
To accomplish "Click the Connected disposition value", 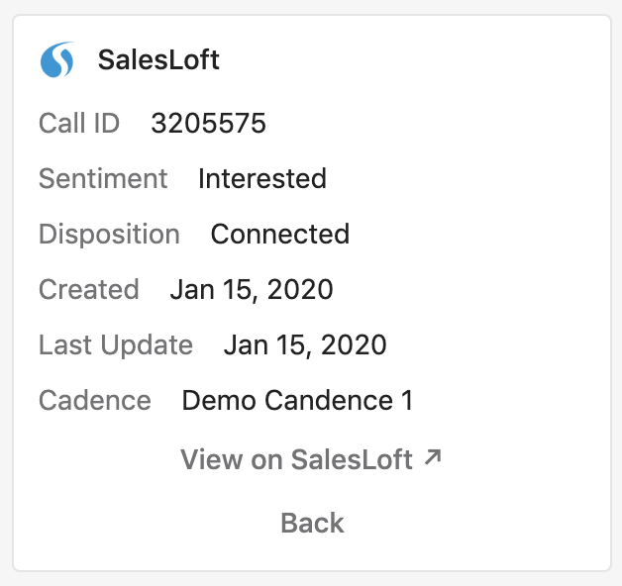I will click(280, 234).
